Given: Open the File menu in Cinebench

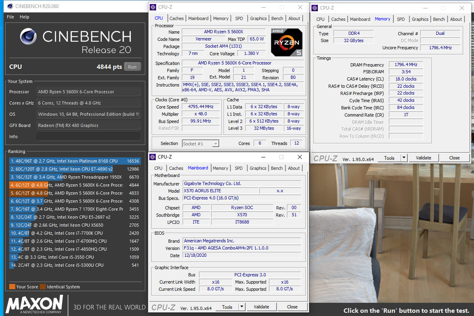Looking at the screenshot, I should (10, 17).
